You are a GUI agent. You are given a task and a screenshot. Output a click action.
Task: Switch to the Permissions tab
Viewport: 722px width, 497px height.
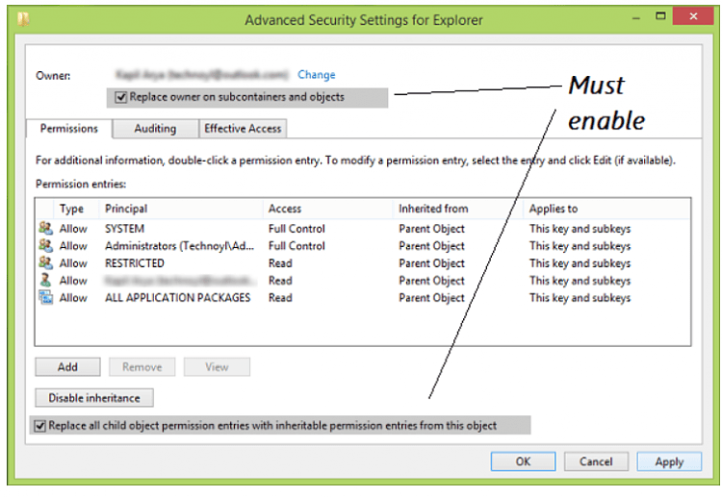pos(69,128)
